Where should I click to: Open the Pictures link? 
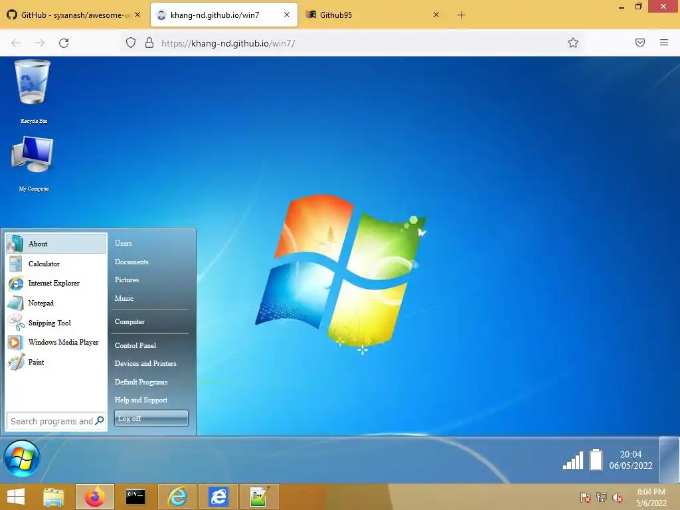(127, 280)
